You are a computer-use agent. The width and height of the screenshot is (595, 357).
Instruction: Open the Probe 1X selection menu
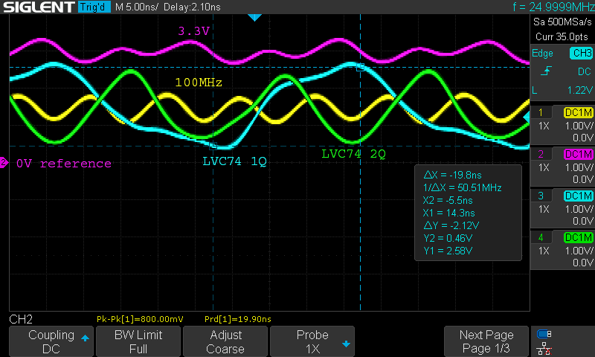[312, 341]
